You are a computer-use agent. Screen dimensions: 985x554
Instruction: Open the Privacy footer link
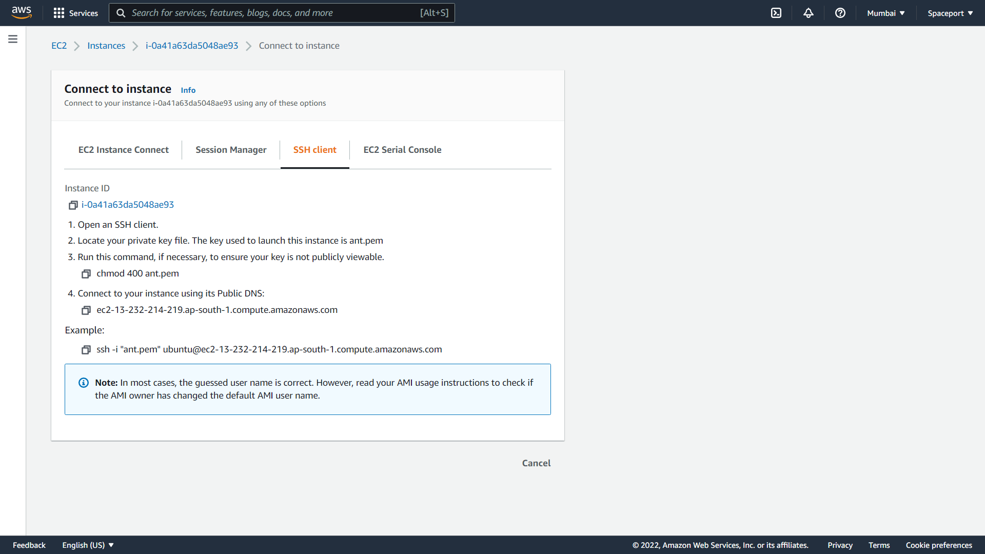click(x=840, y=545)
